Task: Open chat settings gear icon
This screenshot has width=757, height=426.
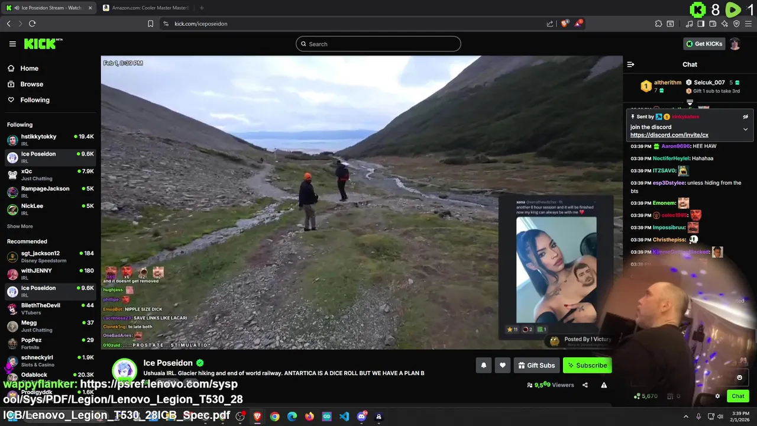Action: (x=717, y=396)
